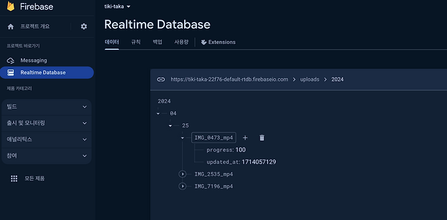
Task: Click the home icon for project overview
Action: tap(11, 26)
